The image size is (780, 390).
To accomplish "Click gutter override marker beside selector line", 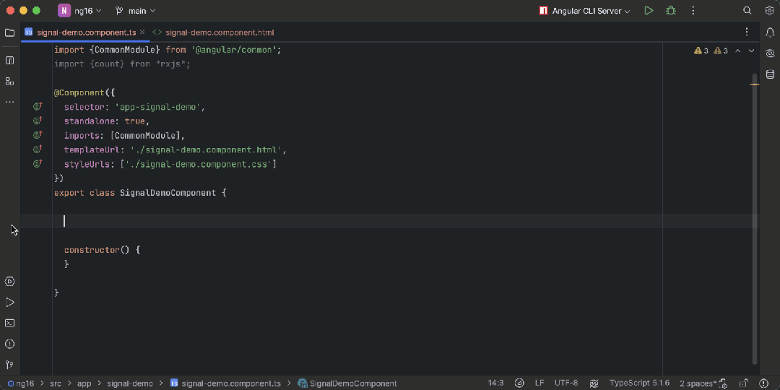I will pyautogui.click(x=38, y=107).
